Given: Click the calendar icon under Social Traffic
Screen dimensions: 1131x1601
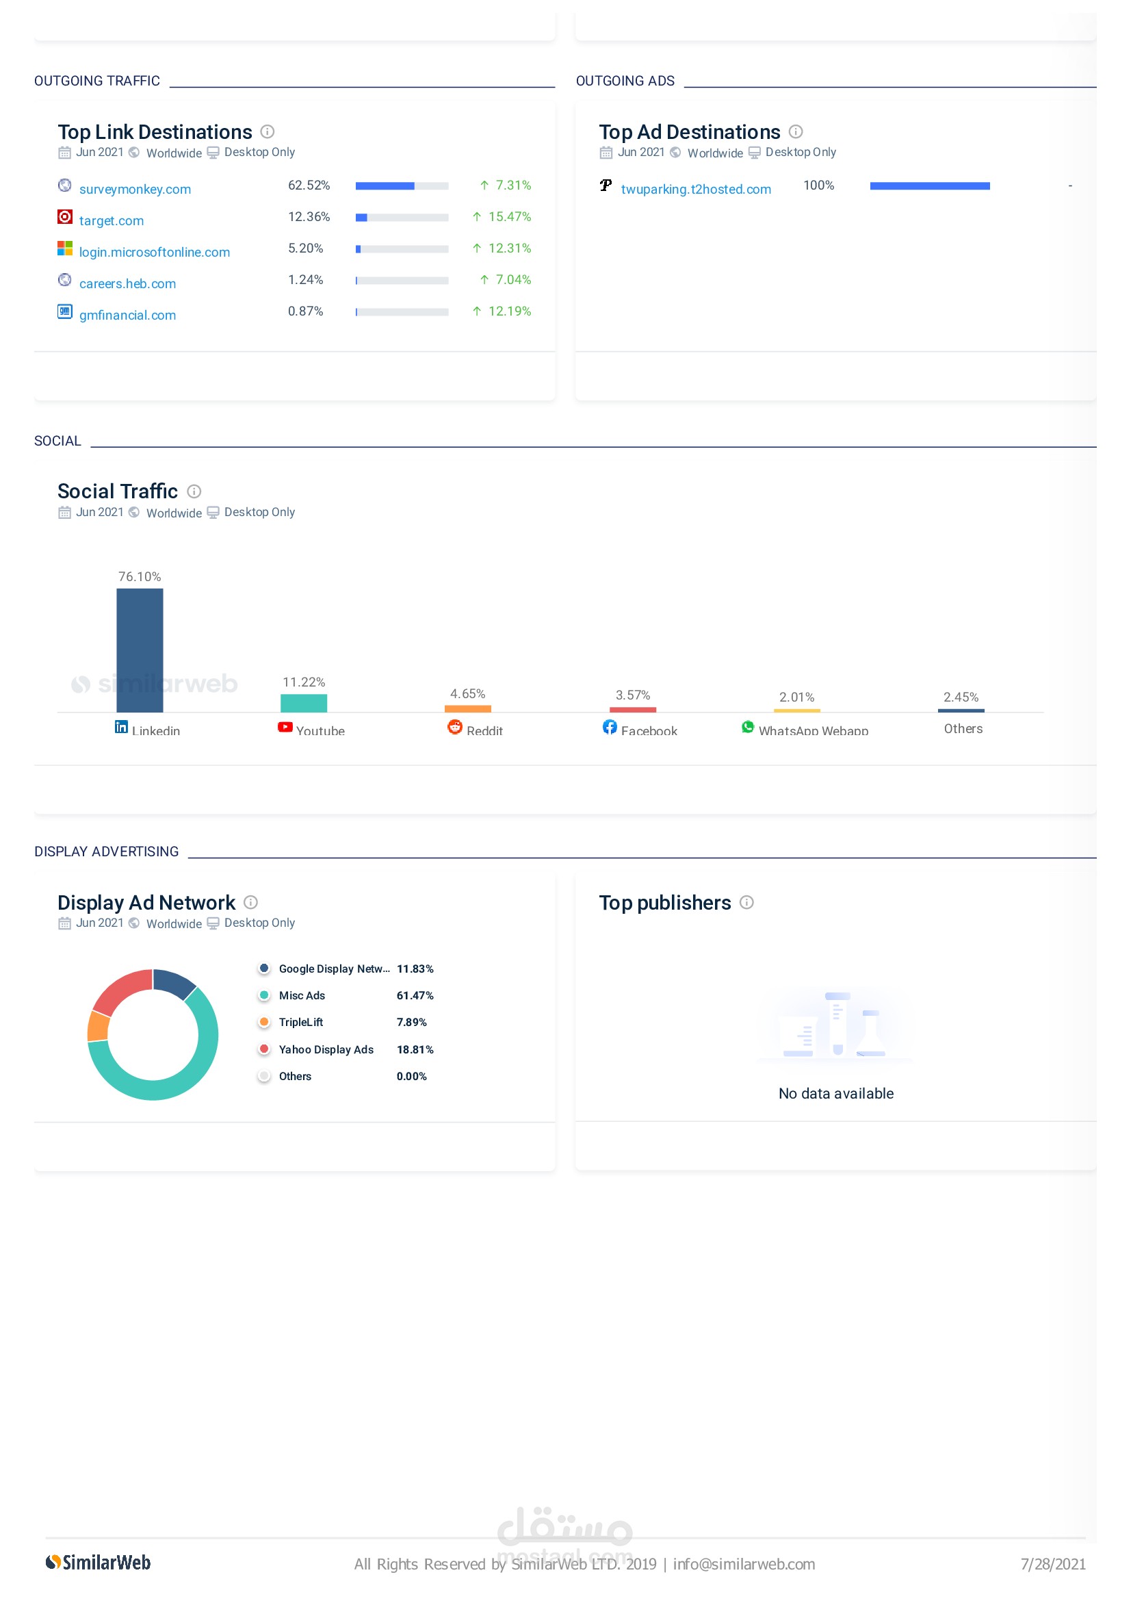Looking at the screenshot, I should coord(65,513).
